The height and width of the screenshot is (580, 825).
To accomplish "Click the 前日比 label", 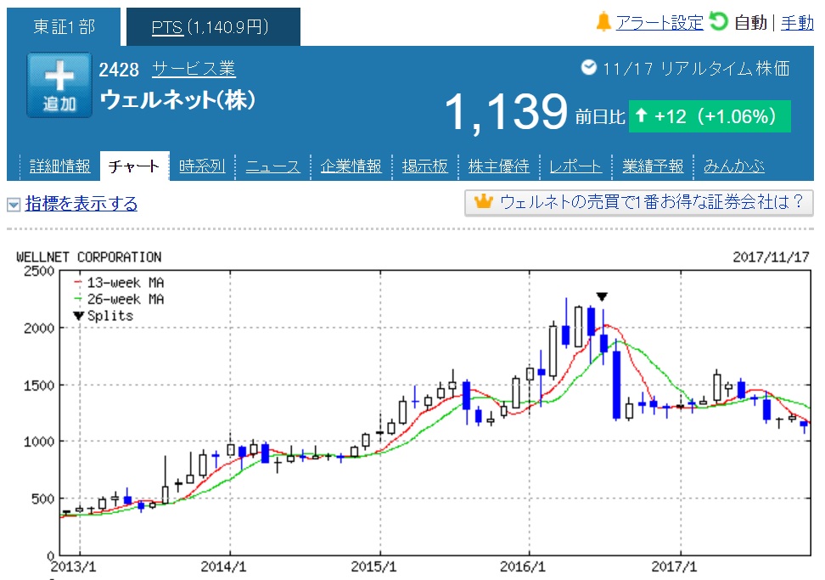I will (600, 117).
